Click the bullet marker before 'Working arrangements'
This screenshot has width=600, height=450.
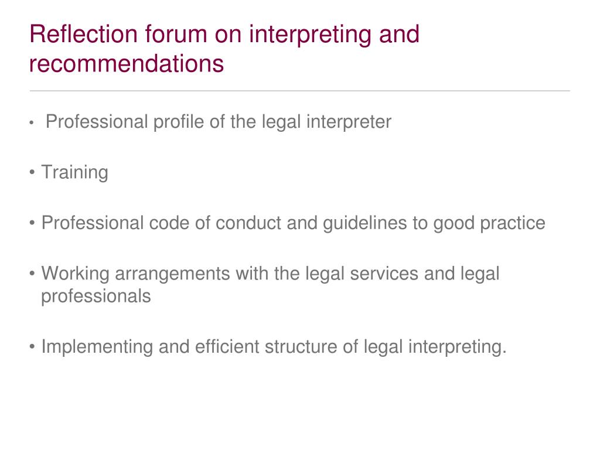32,274
